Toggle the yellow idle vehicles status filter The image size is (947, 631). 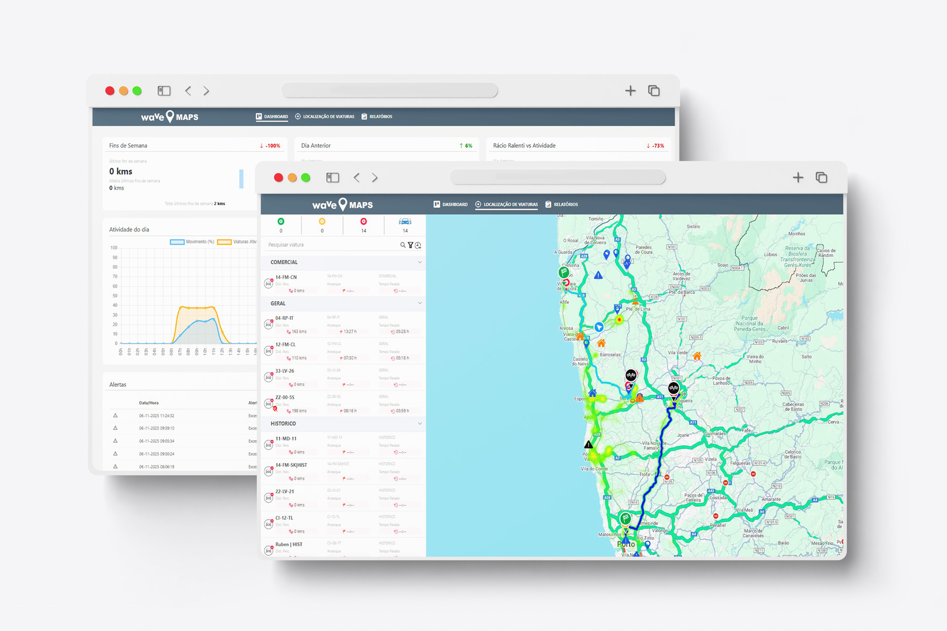coord(322,222)
